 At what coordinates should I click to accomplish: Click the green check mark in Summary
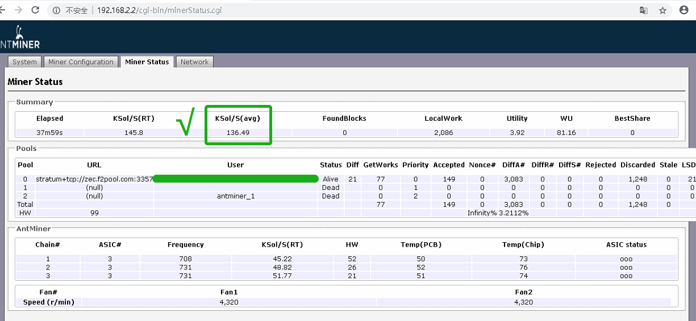[x=186, y=123]
